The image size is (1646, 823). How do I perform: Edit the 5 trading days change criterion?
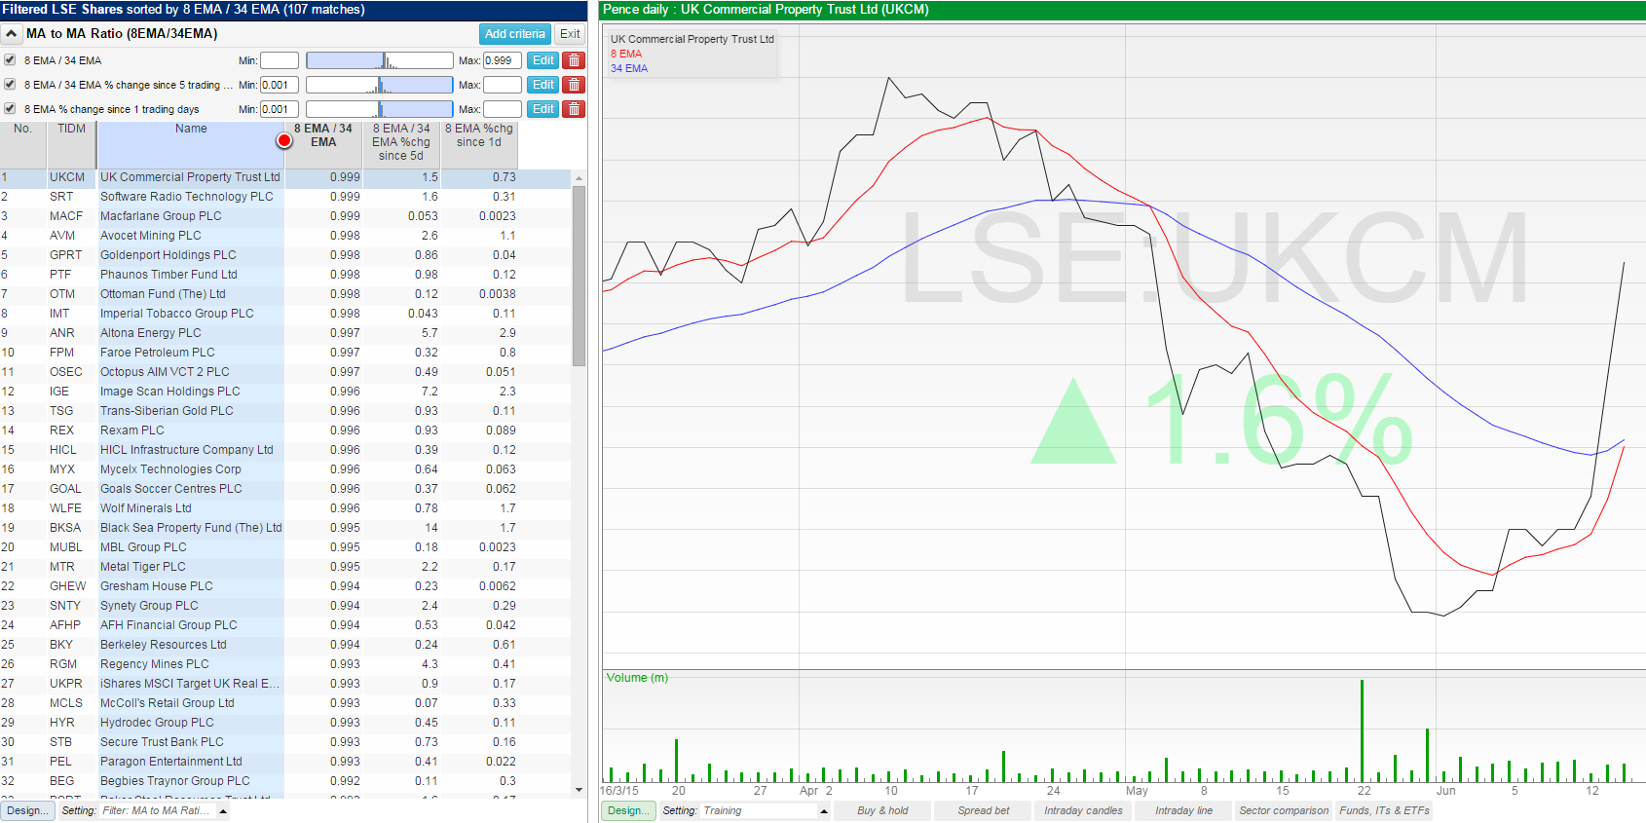click(542, 85)
